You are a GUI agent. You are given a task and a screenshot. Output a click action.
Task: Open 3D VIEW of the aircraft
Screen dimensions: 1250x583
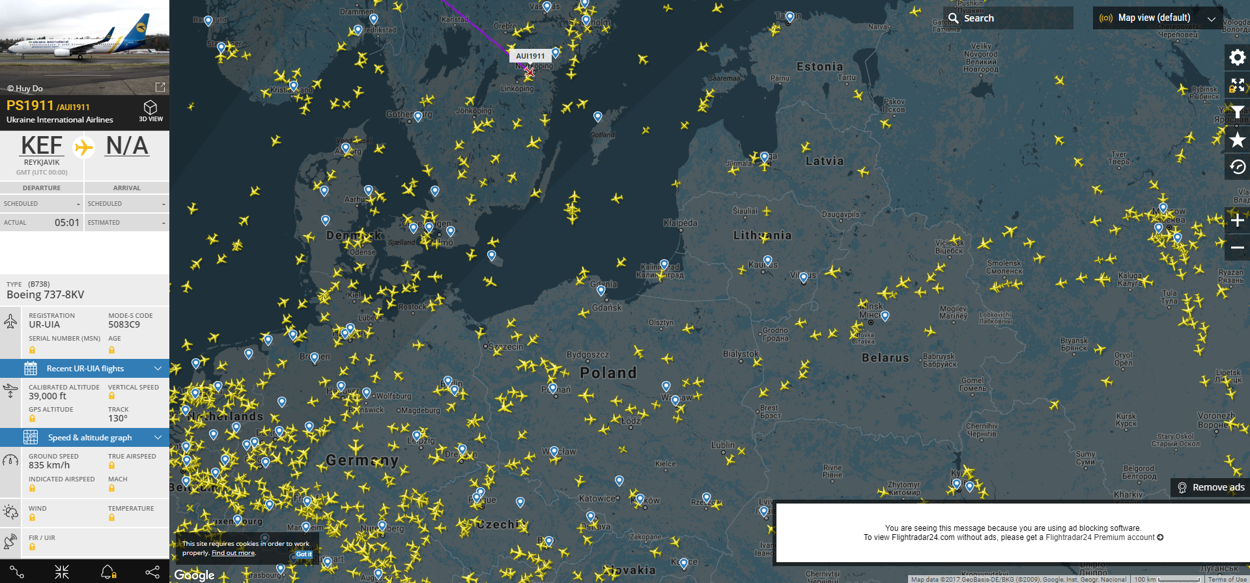tap(150, 111)
